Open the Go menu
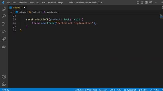The image size is (163, 91). [38, 3]
